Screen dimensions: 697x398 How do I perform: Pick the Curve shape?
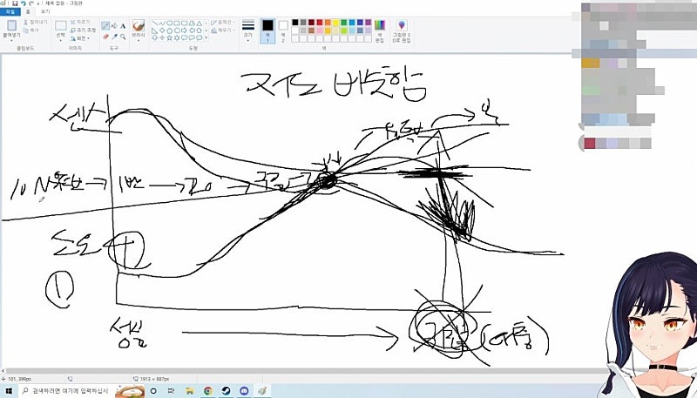162,24
